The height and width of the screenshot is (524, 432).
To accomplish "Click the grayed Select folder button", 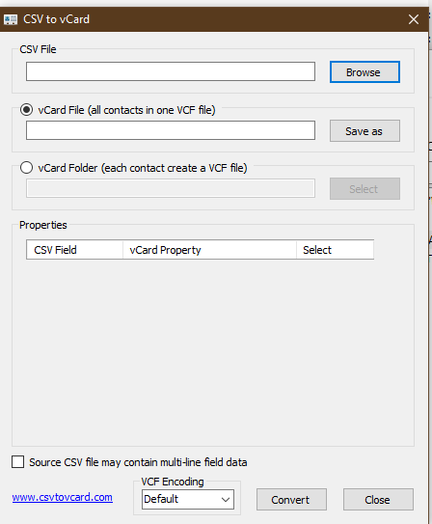I will click(364, 188).
